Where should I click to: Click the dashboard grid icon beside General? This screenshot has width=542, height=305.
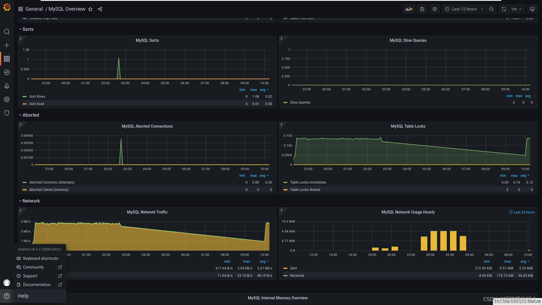click(x=21, y=9)
